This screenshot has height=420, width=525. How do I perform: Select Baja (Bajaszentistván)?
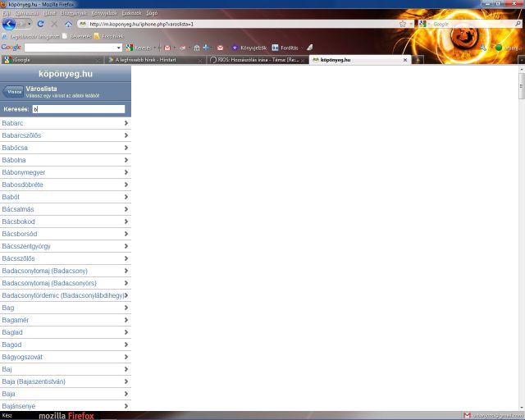[66, 381]
